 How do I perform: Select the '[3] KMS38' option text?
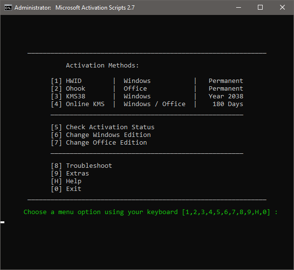pyautogui.click(x=68, y=96)
